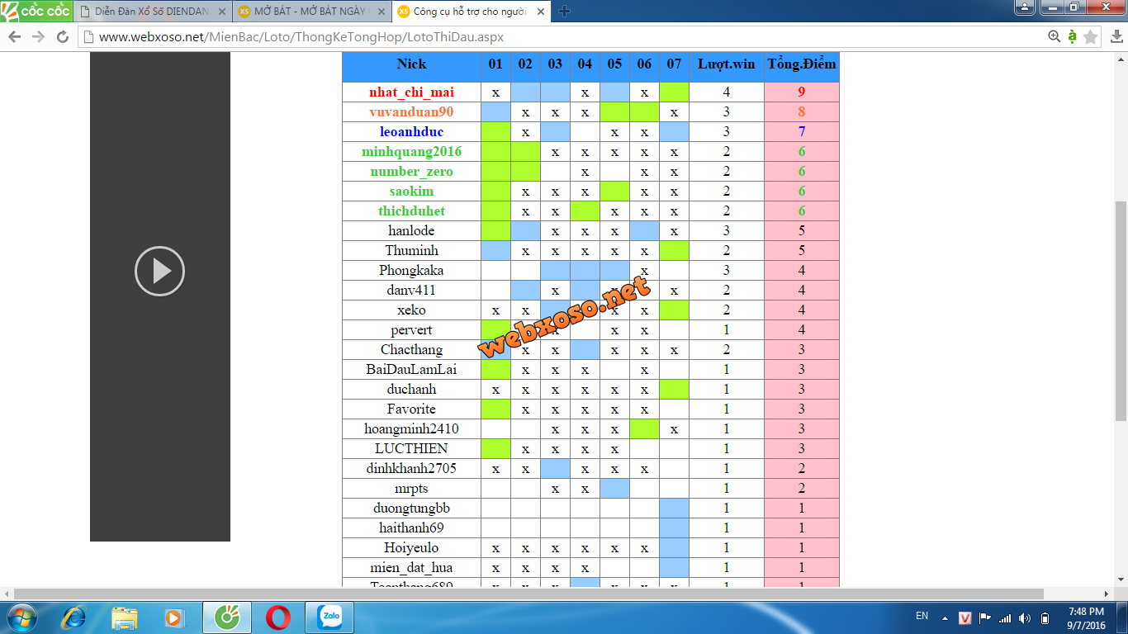Play the video in left panel
Viewport: 1128px width, 634px height.
tap(159, 271)
